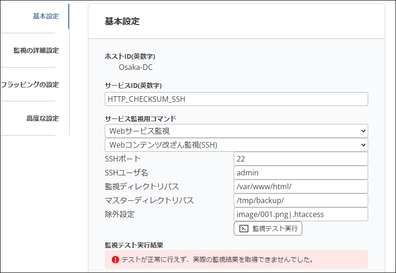
Task: Expand the Webコンテンツ改ざん監視(SSH) dropdown
Action: click(236, 145)
